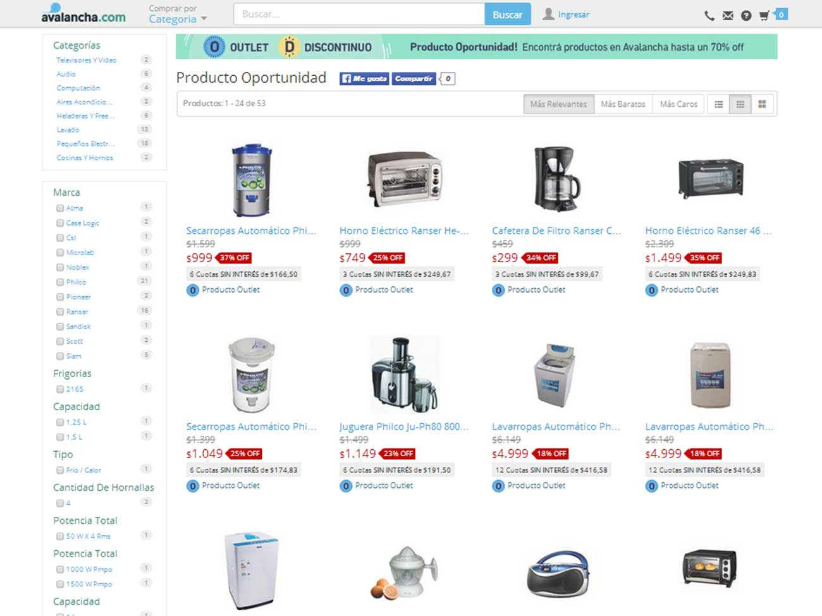
Task: Enable the Frio / Calor filter checkbox
Action: coord(60,470)
